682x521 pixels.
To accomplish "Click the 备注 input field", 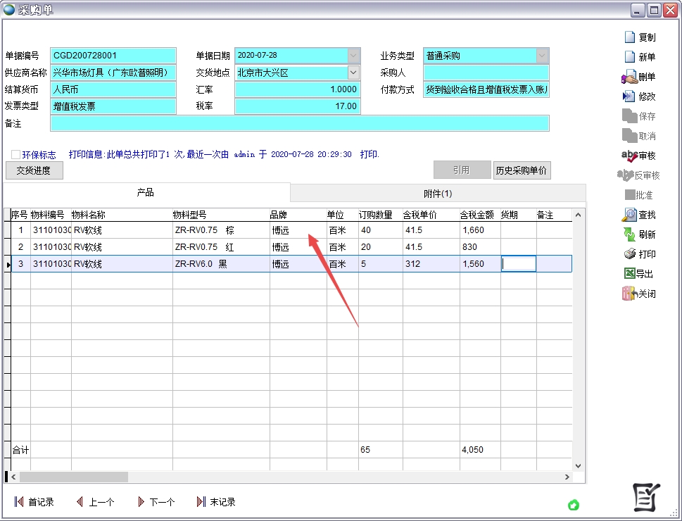I will point(299,123).
